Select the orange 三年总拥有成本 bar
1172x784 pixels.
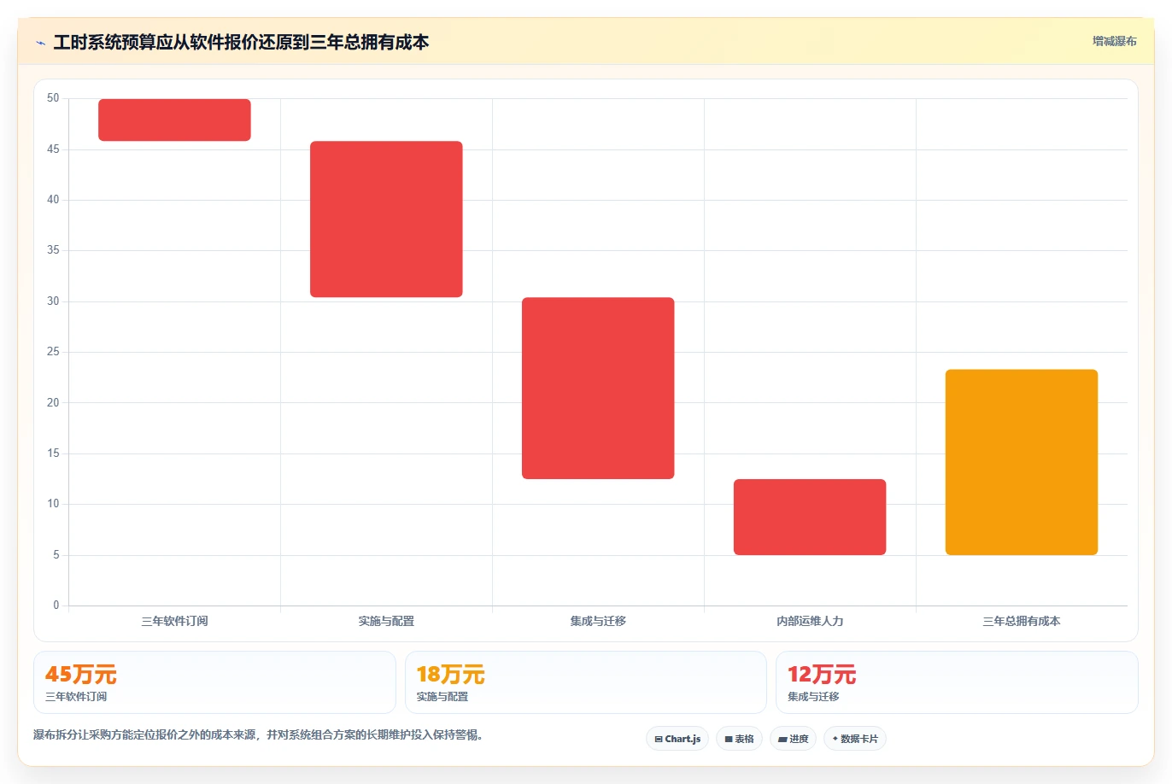point(1022,462)
